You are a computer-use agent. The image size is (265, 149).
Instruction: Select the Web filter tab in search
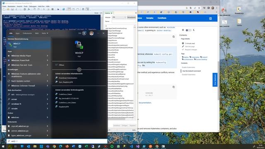(37, 33)
